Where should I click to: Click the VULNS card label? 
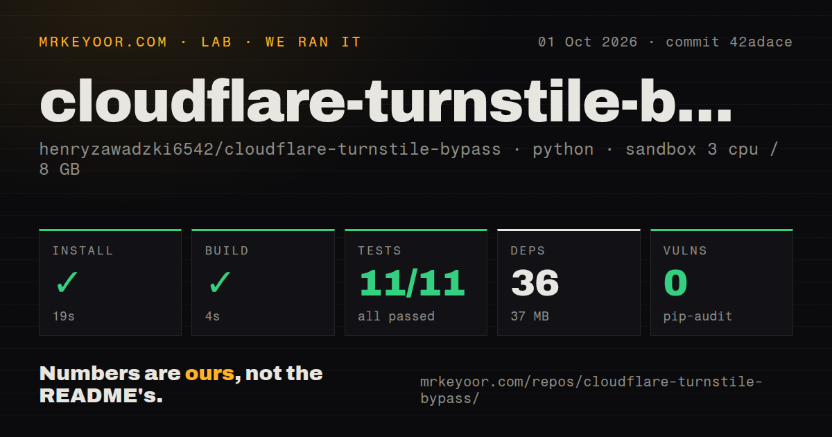click(685, 250)
